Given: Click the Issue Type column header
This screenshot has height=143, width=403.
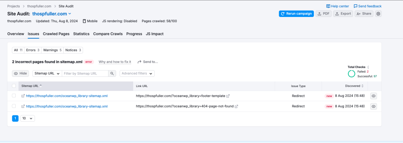Looking at the screenshot, I should click(298, 86).
